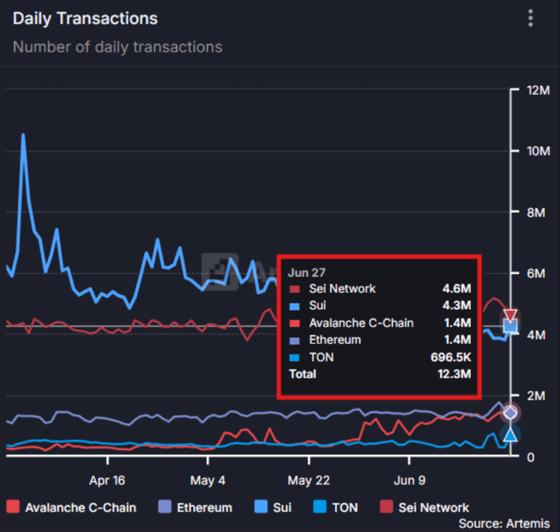Screen dimensions: 560x532
Task: Click the Apr 16 x-axis label
Action: click(x=107, y=480)
